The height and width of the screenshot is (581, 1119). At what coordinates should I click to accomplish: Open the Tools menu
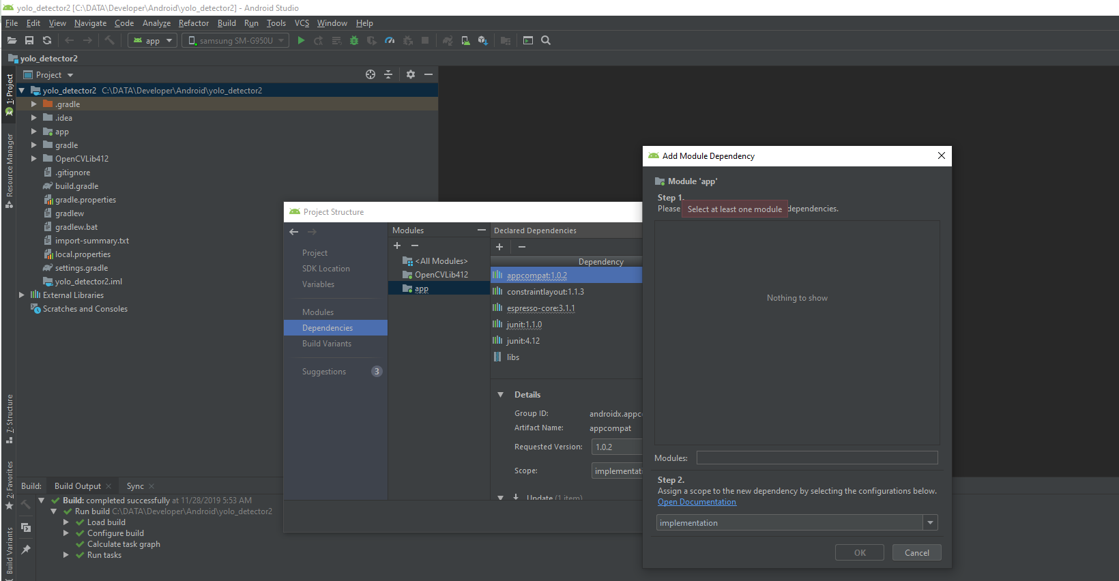coord(276,23)
